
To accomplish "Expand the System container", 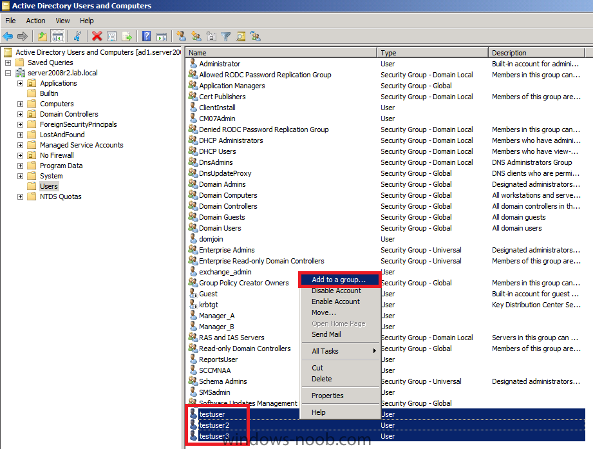I will tap(21, 177).
